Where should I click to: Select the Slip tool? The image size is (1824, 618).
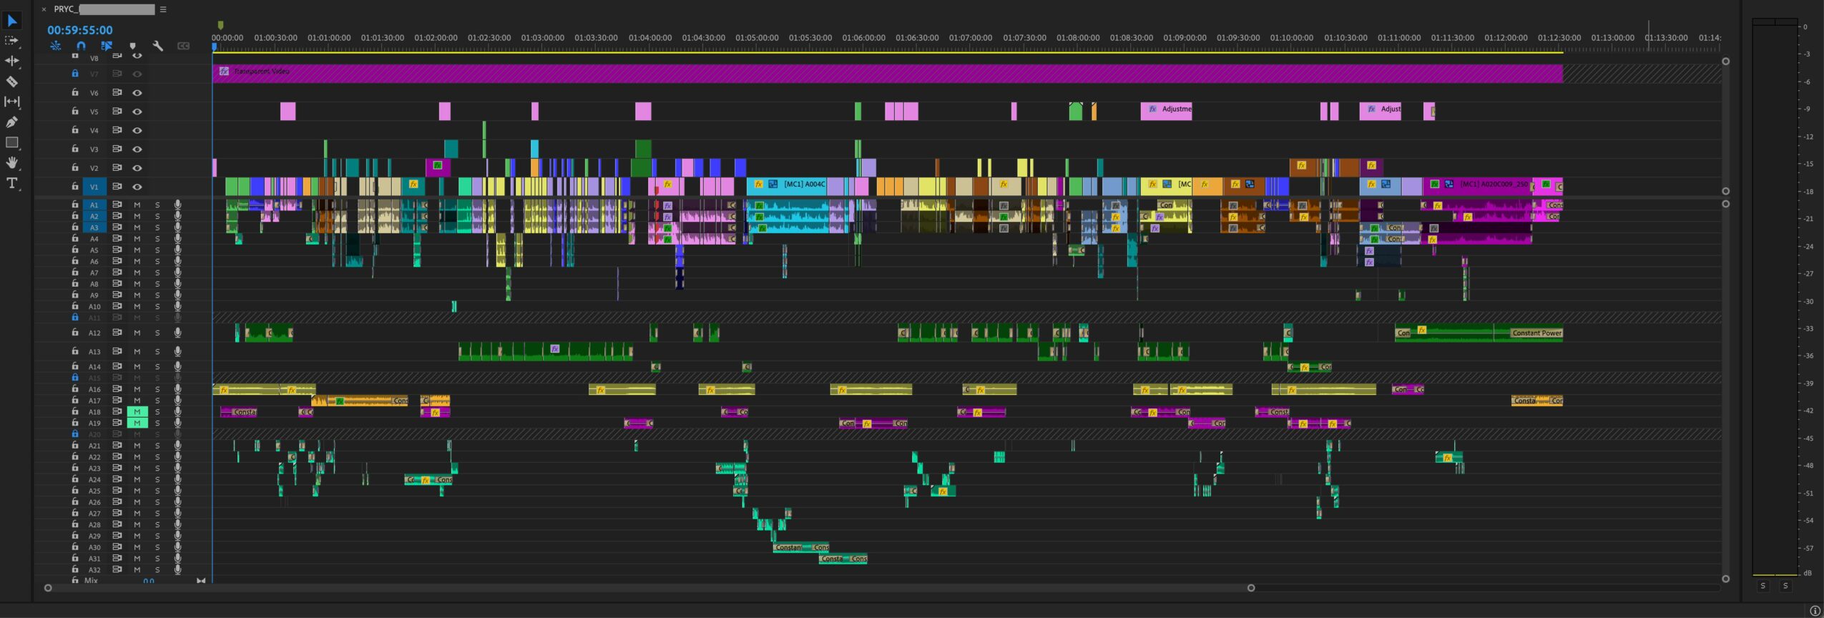(12, 102)
